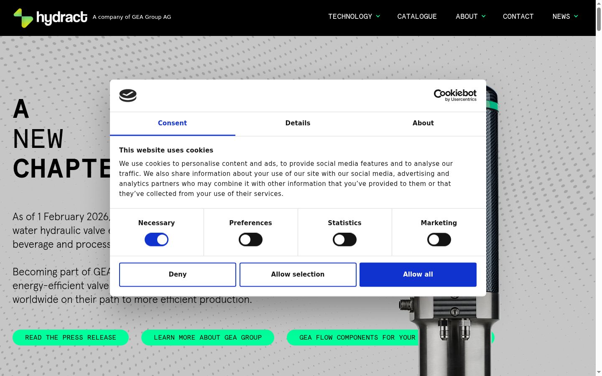Image resolution: width=602 pixels, height=376 pixels.
Task: Click the Allow all button
Action: (418, 274)
